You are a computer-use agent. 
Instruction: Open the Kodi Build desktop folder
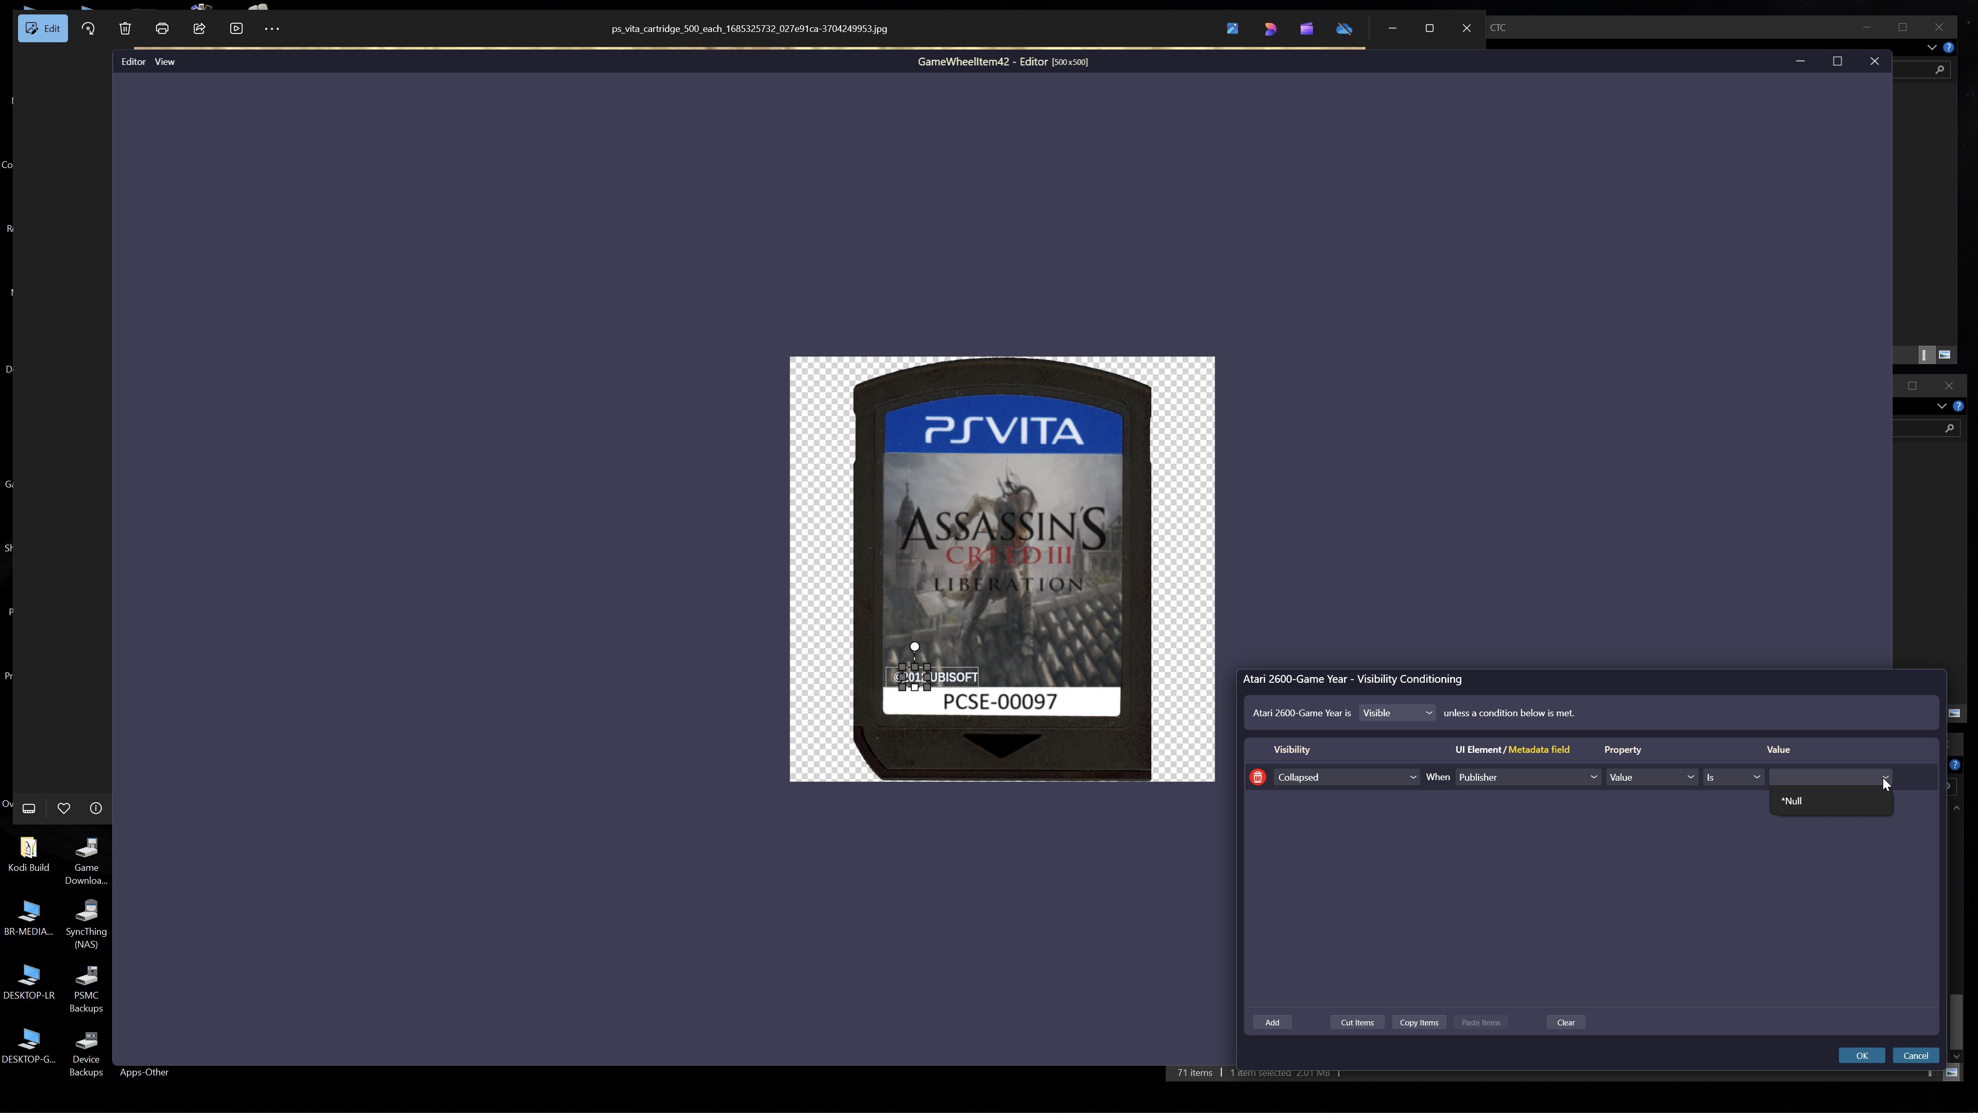[28, 854]
